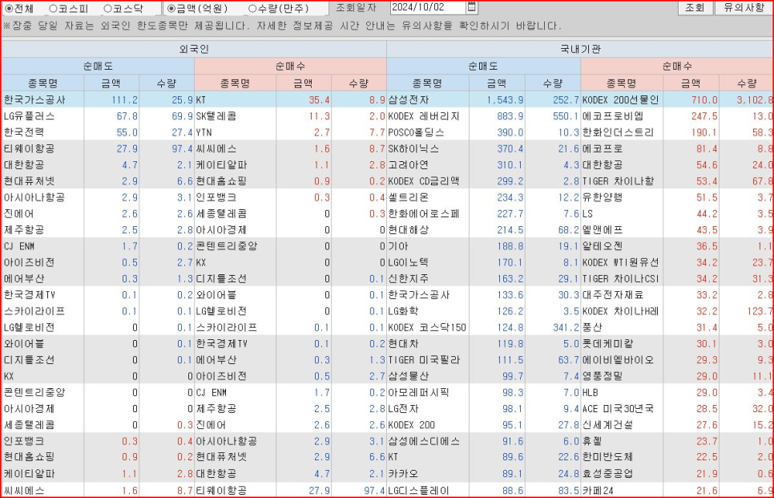774x498 pixels.
Task: Select 한화인더스트리 row
Action: point(677,132)
